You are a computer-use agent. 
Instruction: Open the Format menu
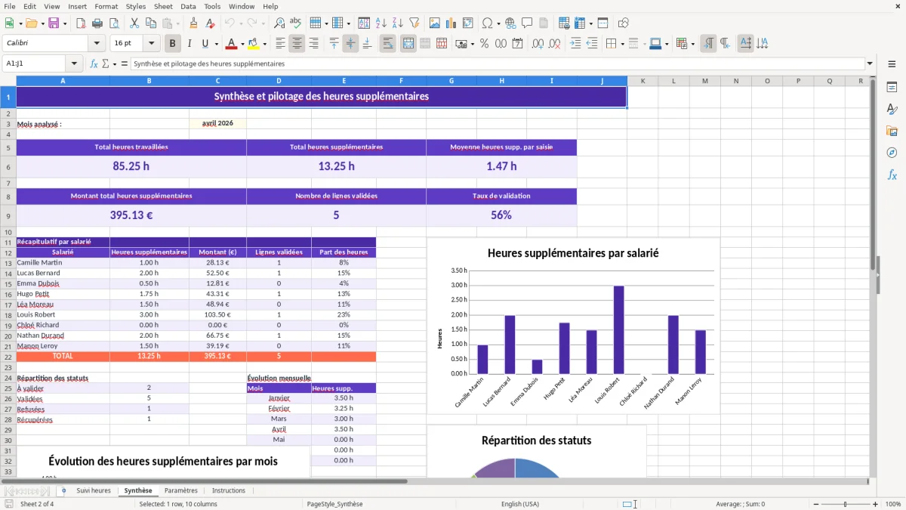(106, 6)
